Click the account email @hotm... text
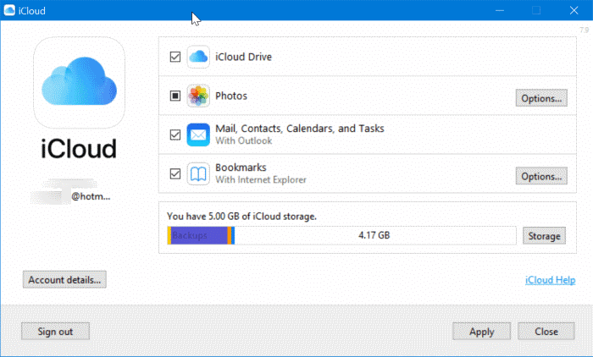Screen dimensions: 593x357 pos(91,196)
